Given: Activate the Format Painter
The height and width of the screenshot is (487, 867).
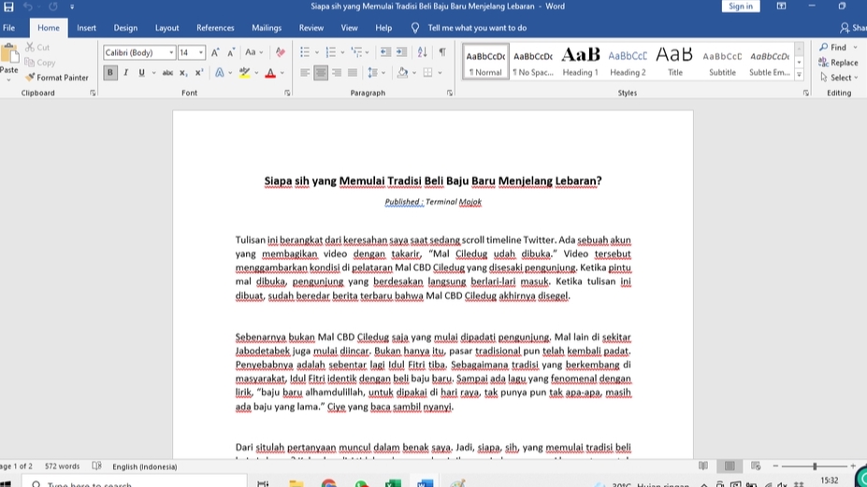Looking at the screenshot, I should point(57,78).
